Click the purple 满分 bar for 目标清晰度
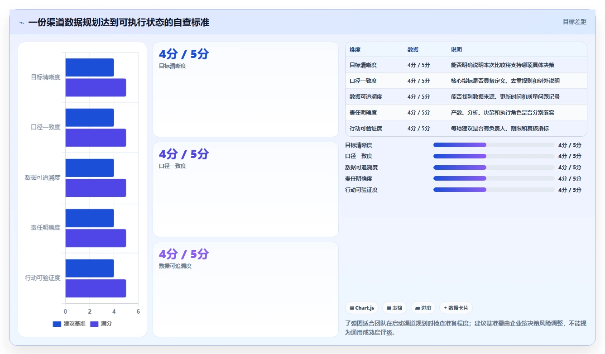 96,87
